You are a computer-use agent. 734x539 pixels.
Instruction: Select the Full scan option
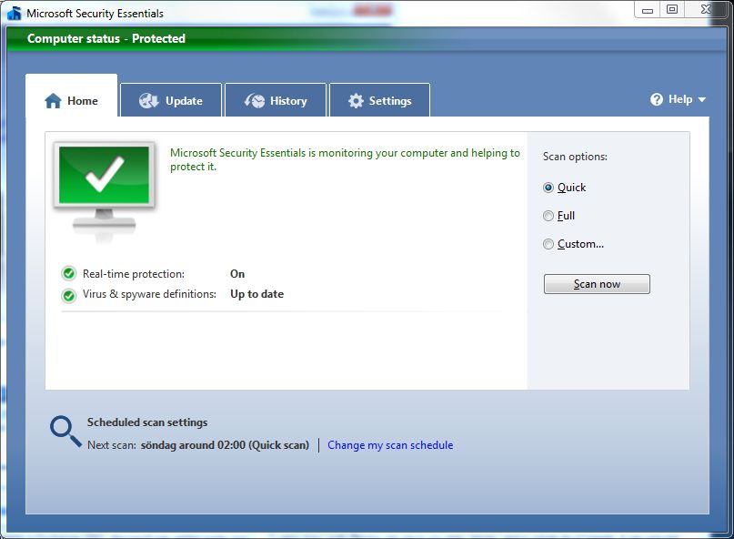[x=548, y=216]
